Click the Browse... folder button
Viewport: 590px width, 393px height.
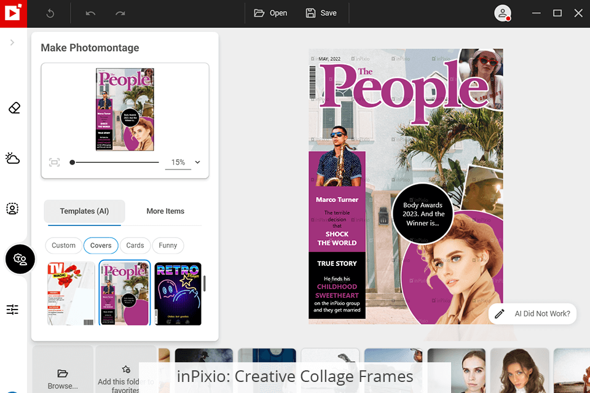tap(63, 370)
